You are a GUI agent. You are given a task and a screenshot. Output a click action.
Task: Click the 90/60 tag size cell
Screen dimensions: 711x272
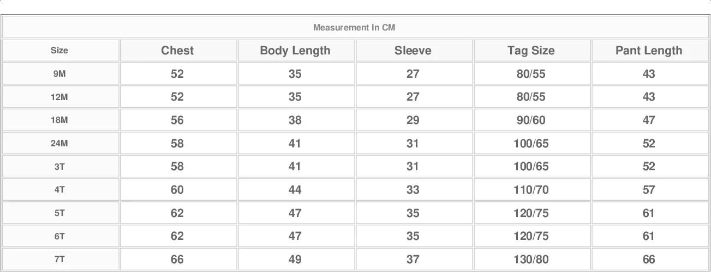[x=531, y=120]
